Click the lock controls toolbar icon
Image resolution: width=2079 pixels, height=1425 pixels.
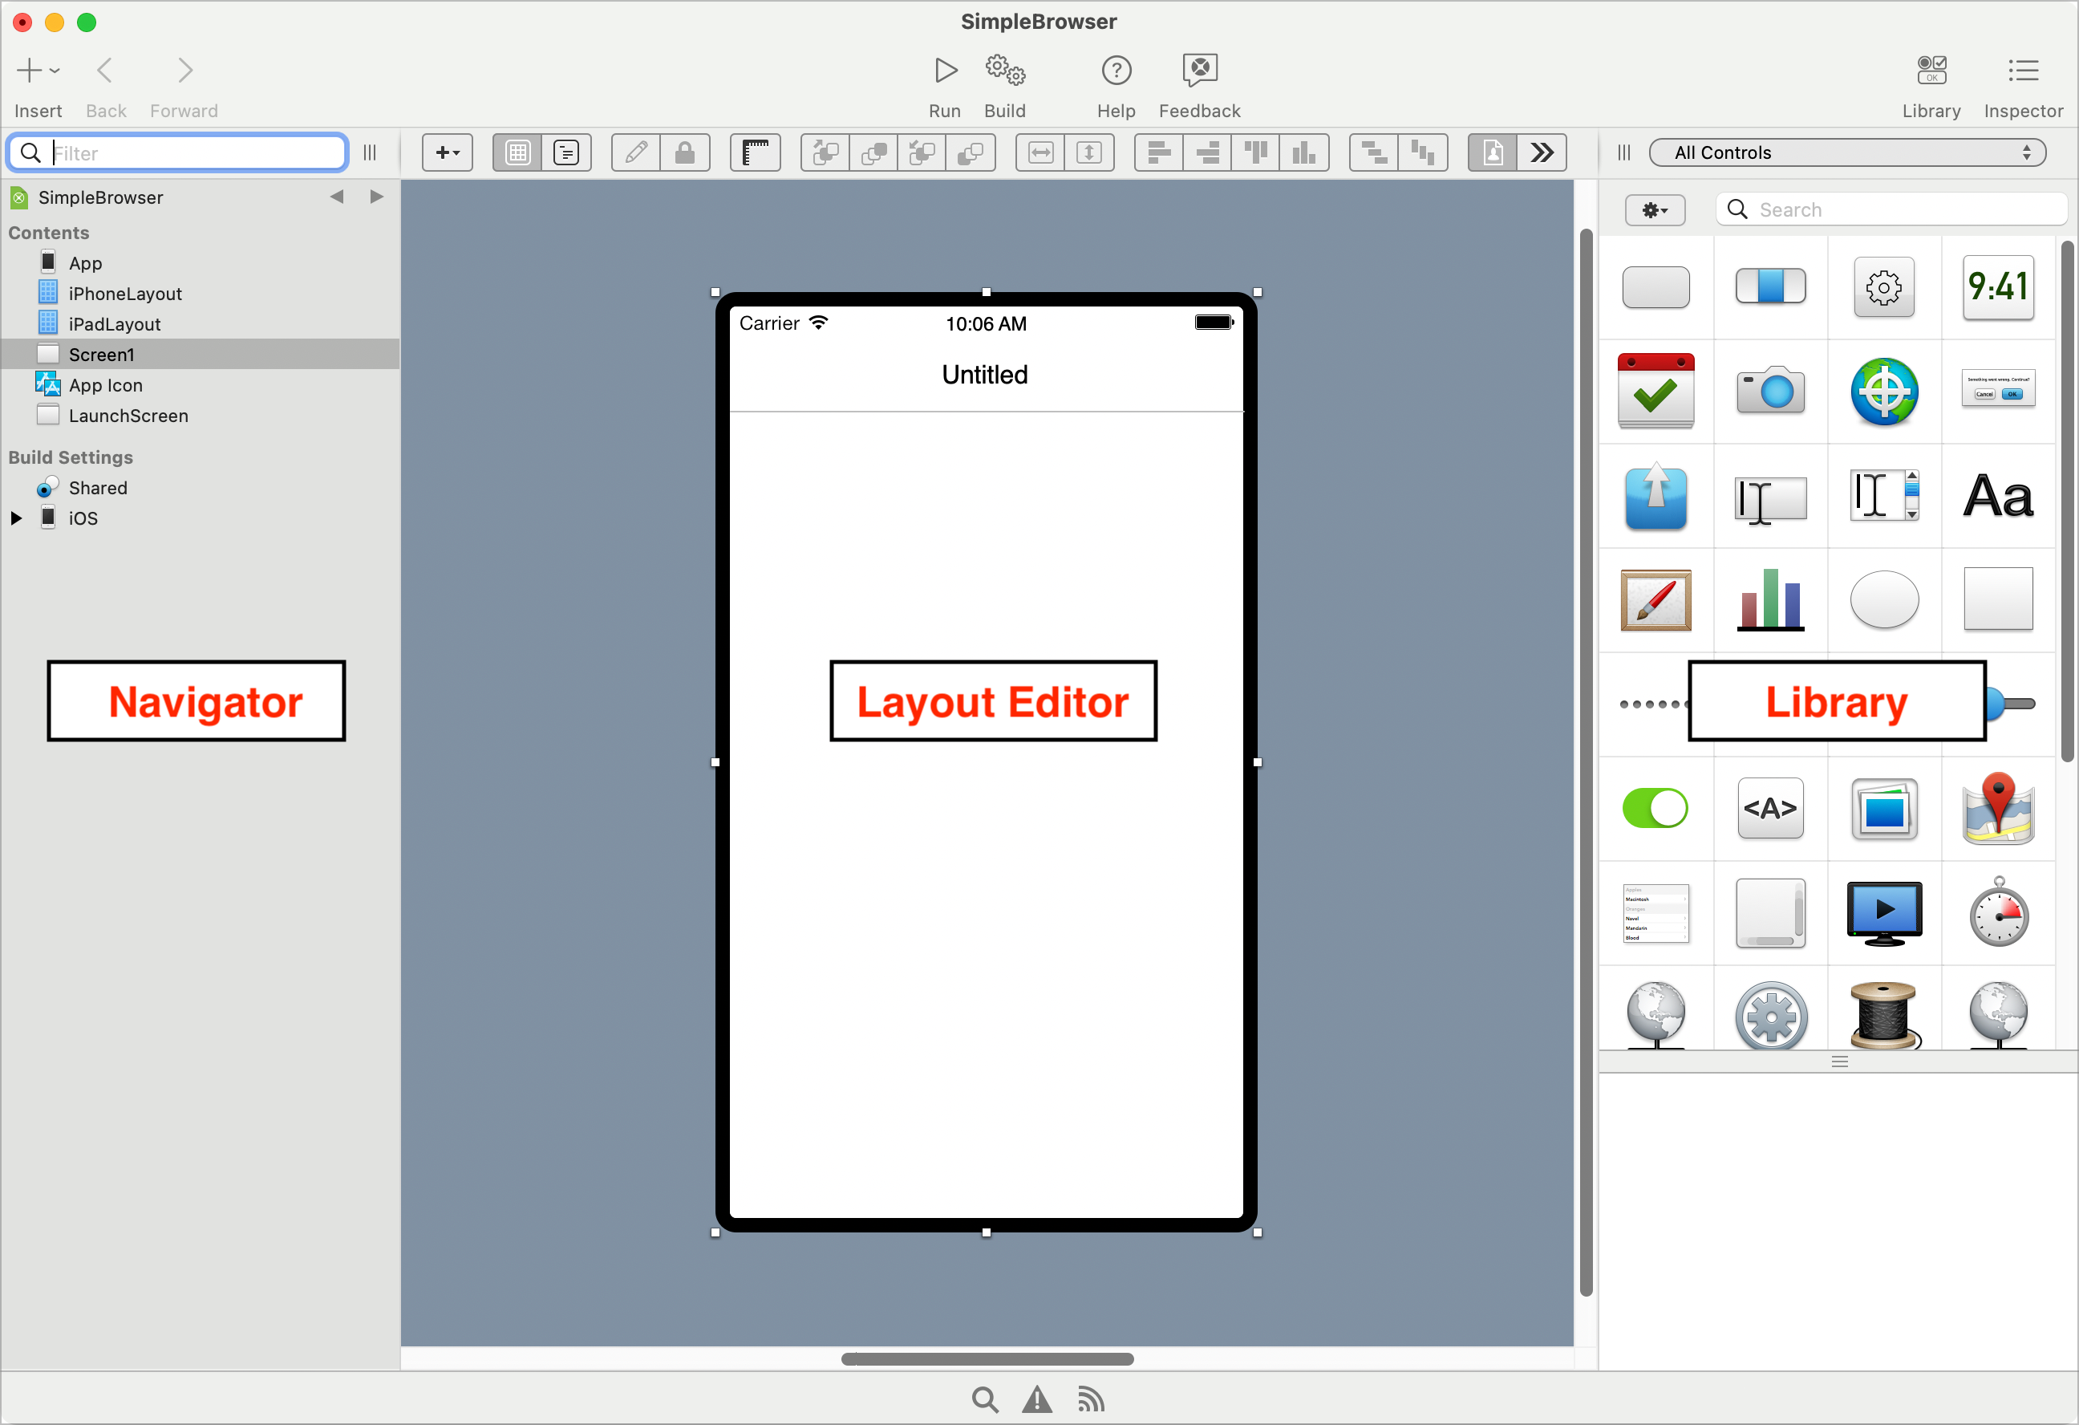(684, 153)
